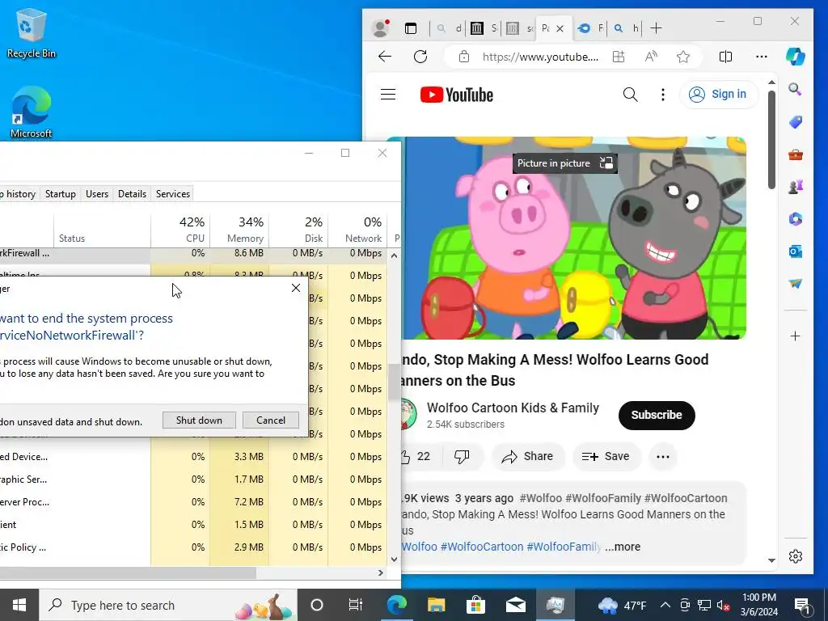828x621 pixels.
Task: Open the Drop paper-plane sidebar icon
Action: (x=796, y=284)
